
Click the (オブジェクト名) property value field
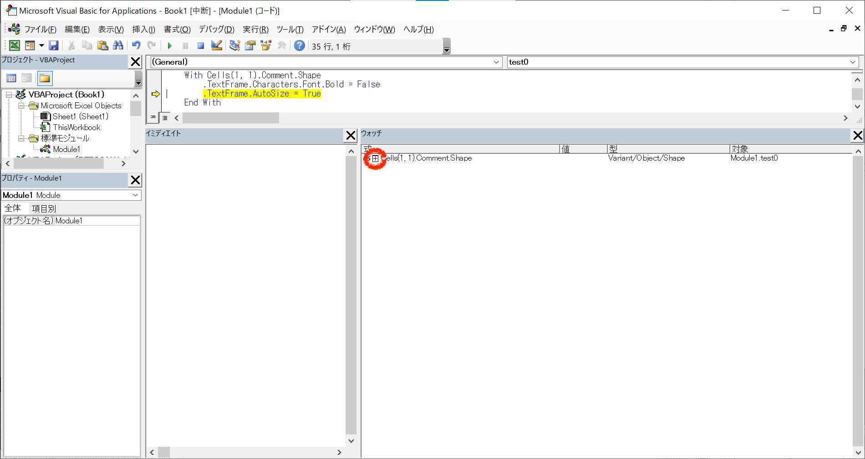click(97, 221)
